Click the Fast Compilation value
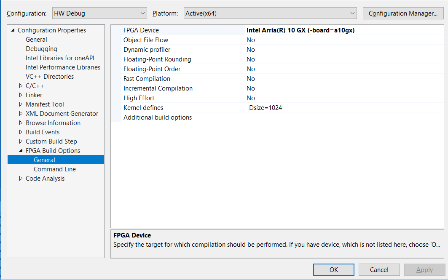Screen dimensions: 448x280 click(x=343, y=79)
